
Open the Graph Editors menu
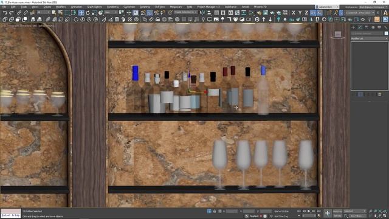coord(94,7)
